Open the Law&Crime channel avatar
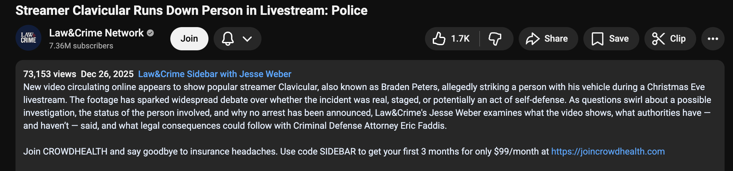The image size is (733, 171). (x=28, y=38)
